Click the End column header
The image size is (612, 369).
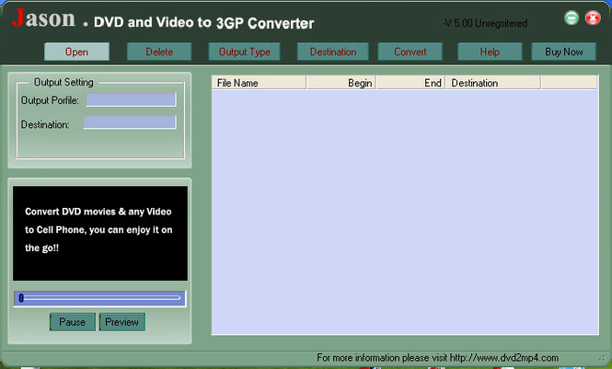click(x=410, y=83)
